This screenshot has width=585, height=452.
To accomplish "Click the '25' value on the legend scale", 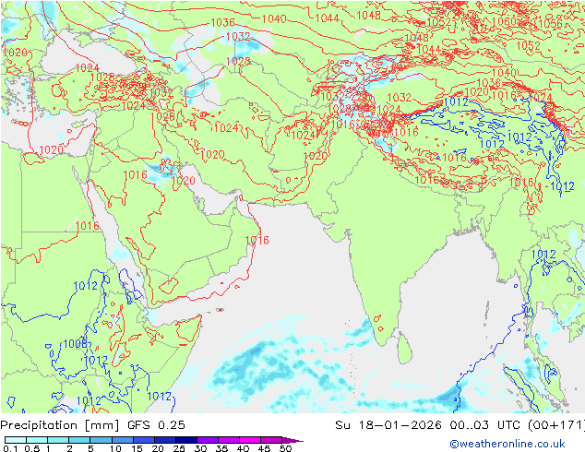I will [179, 448].
